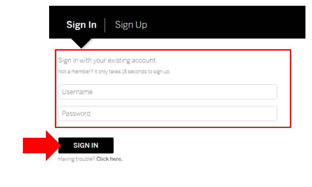The image size is (312, 187).
Task: Click the right end of the Username box
Action: click(272, 92)
